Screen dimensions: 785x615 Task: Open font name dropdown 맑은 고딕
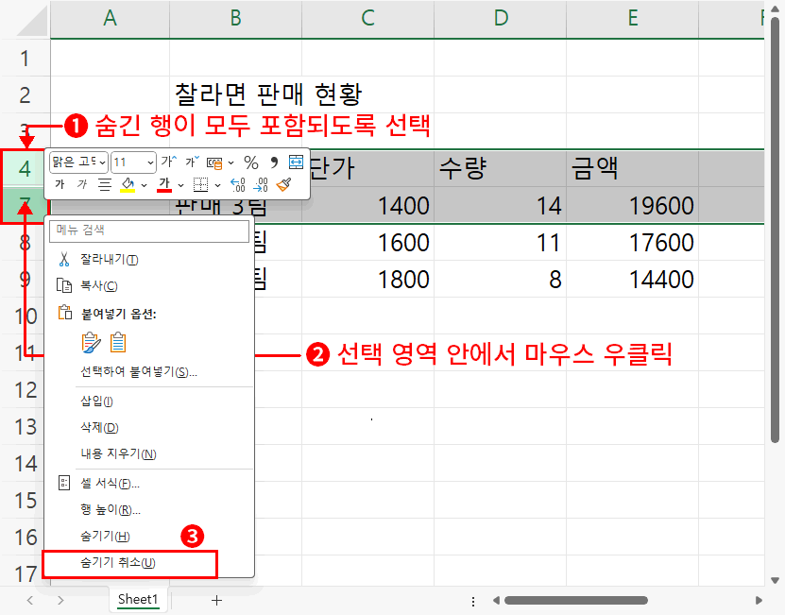(x=78, y=162)
